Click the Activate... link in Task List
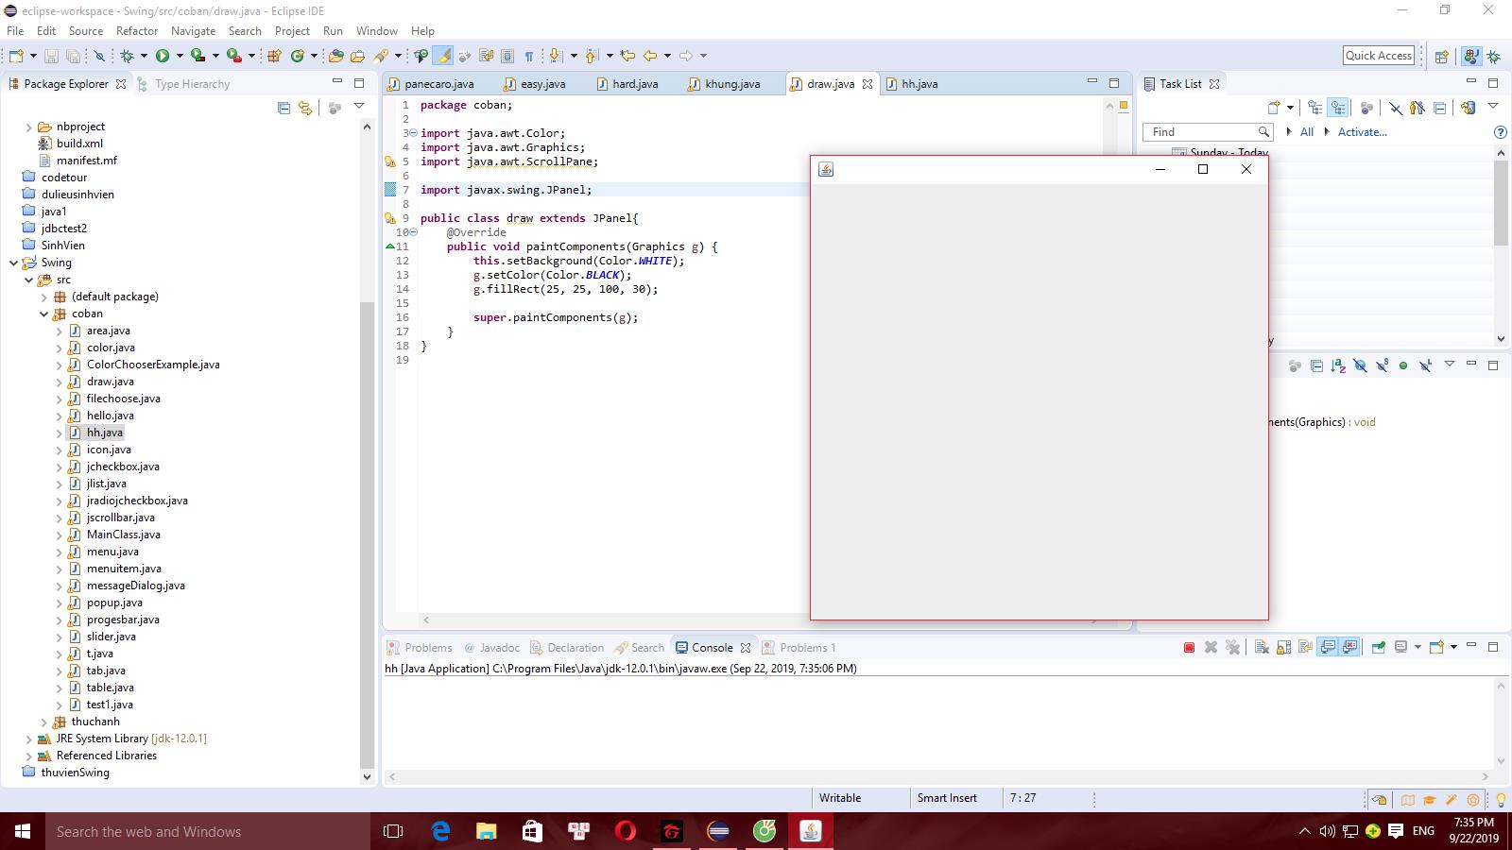 1362,132
